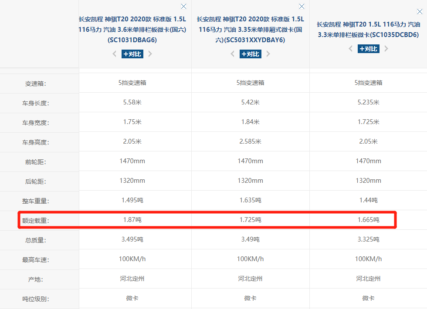Image resolution: width=427 pixels, height=309 pixels.
Task: Click the 1.725米 body width value
Action: click(369, 122)
